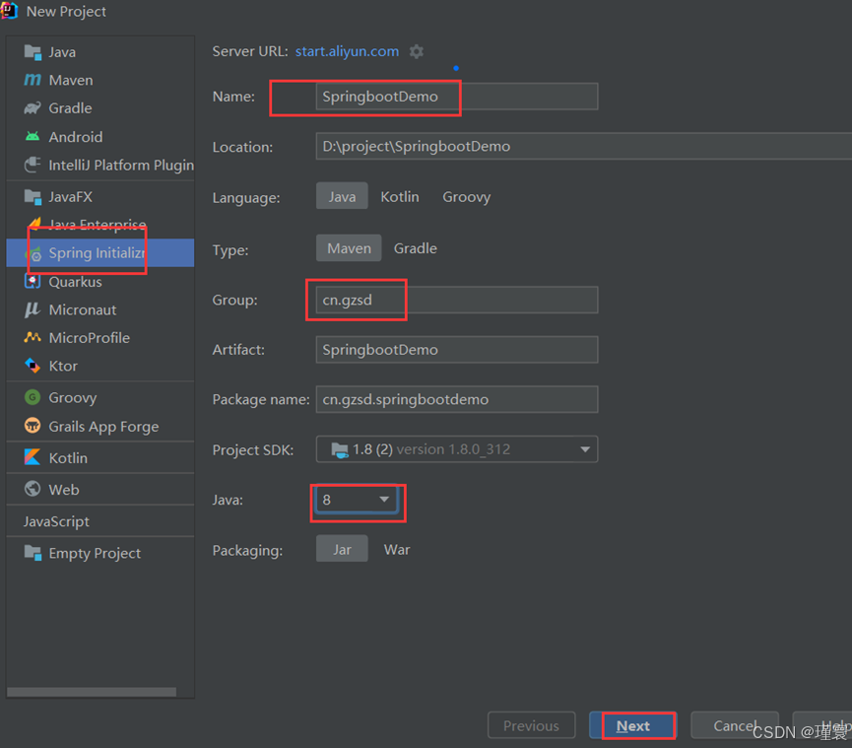The height and width of the screenshot is (748, 852).
Task: Click the sidebar horizontal scrollbar
Action: pos(92,692)
